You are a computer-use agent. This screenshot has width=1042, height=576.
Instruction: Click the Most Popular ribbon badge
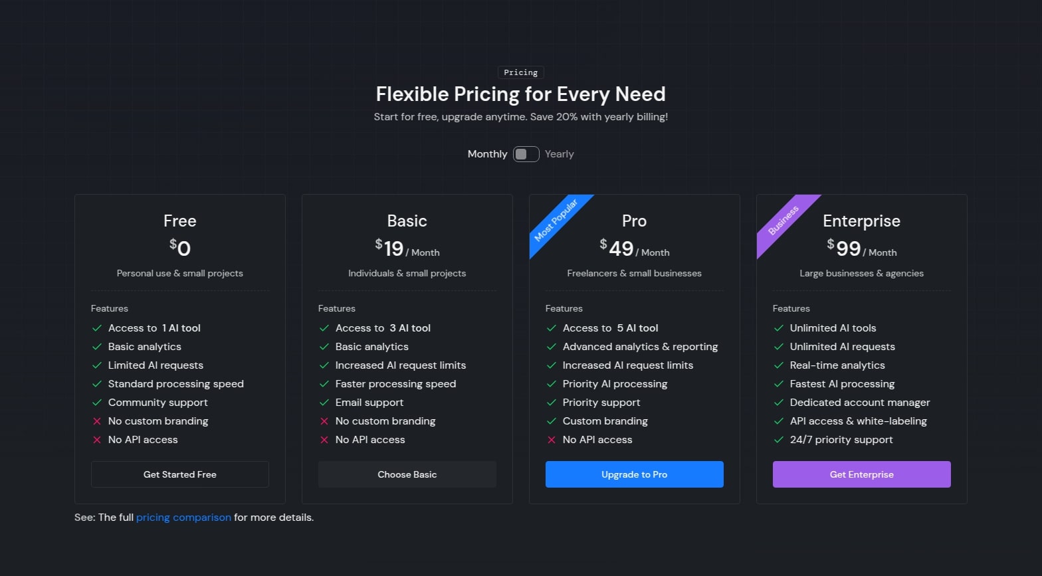[556, 220]
